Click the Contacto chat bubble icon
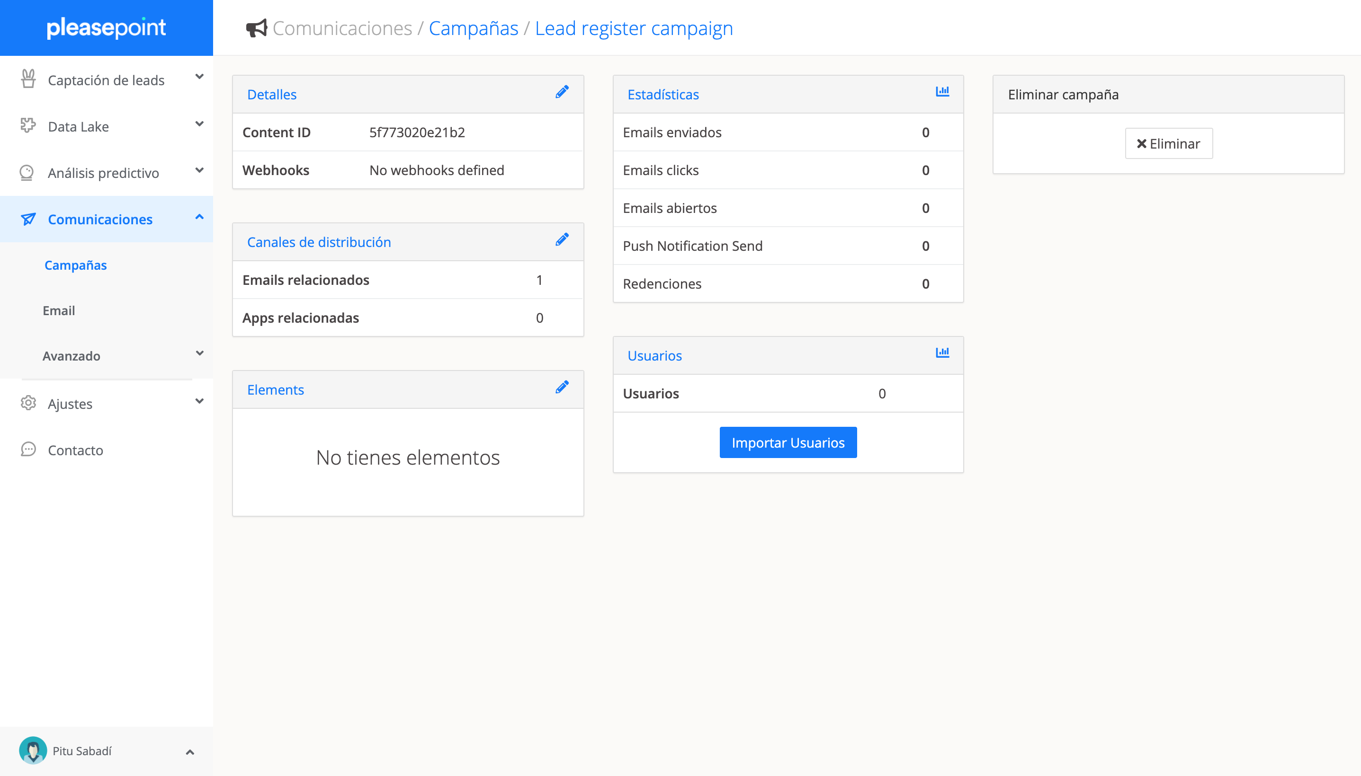Viewport: 1361px width, 776px height. 28,450
